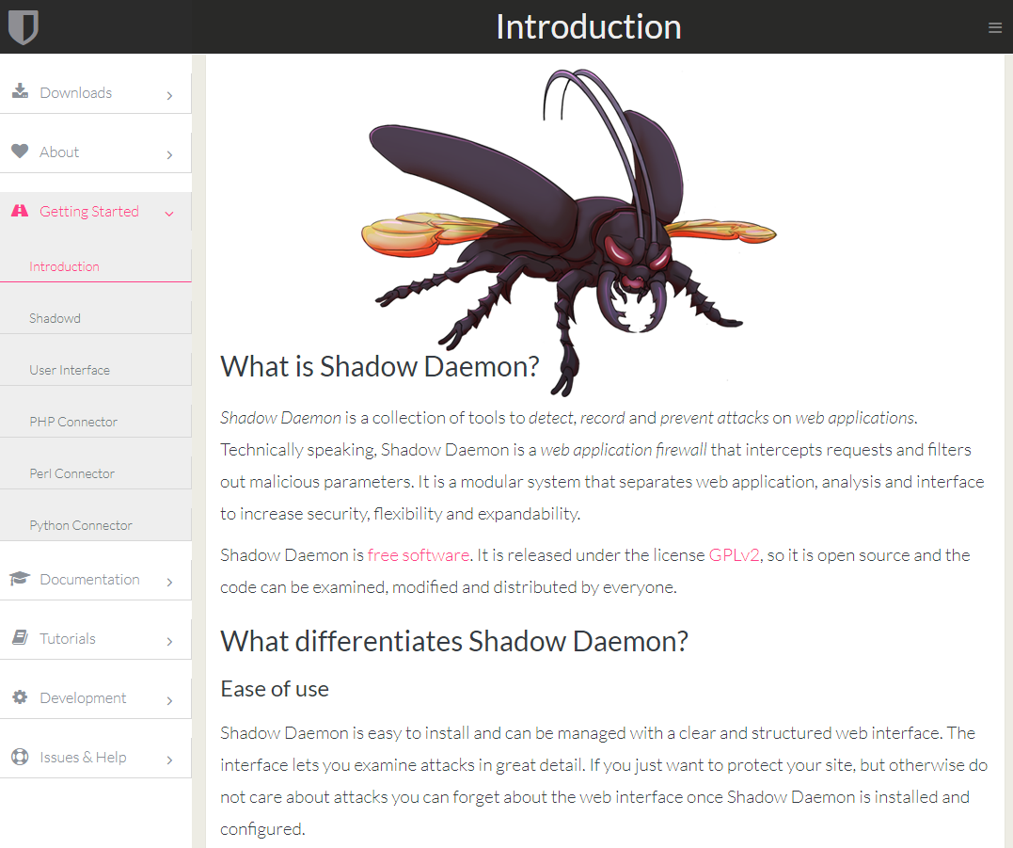This screenshot has height=848, width=1013.
Task: Open the Shadowd sidebar page
Action: 55,318
